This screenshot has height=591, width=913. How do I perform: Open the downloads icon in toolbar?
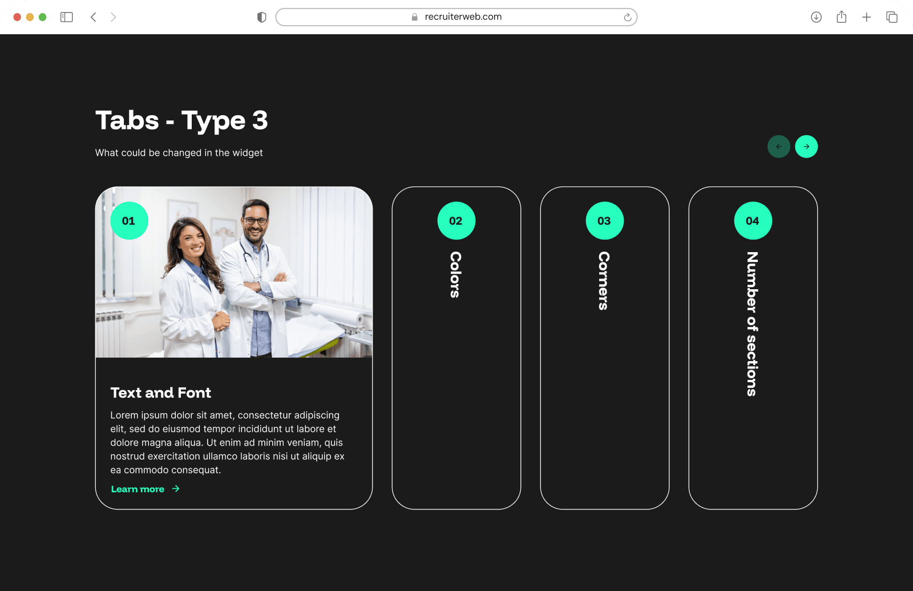[816, 17]
